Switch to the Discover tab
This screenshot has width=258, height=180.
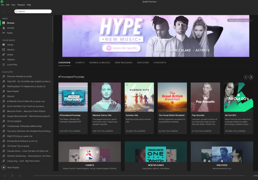click(x=143, y=63)
